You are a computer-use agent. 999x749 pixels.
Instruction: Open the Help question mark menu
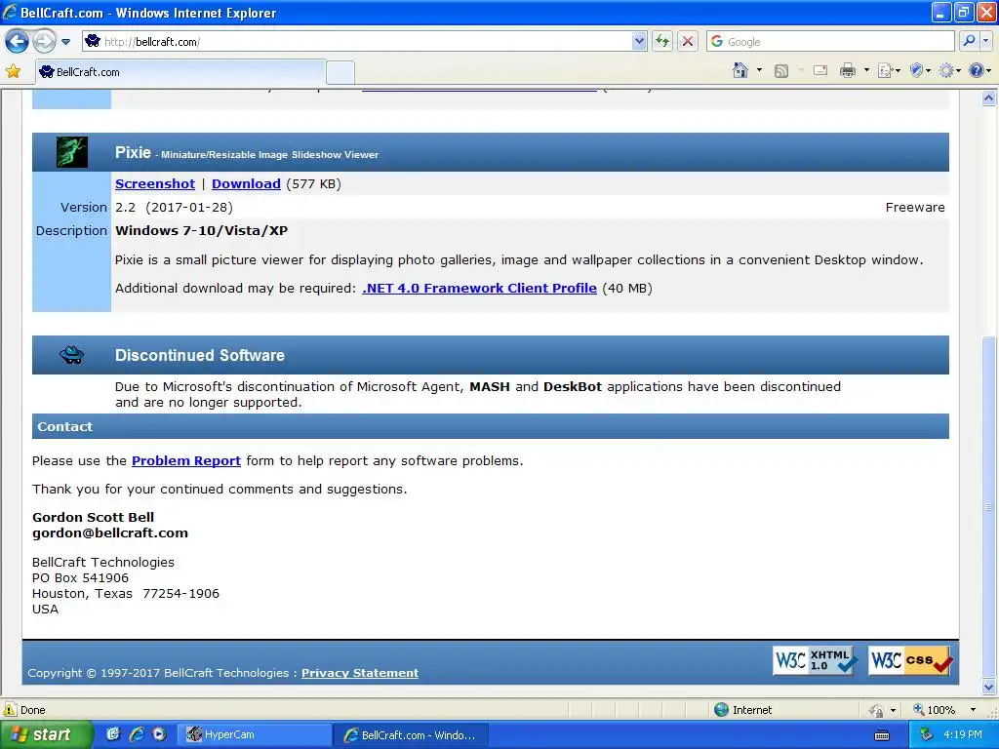coord(979,70)
